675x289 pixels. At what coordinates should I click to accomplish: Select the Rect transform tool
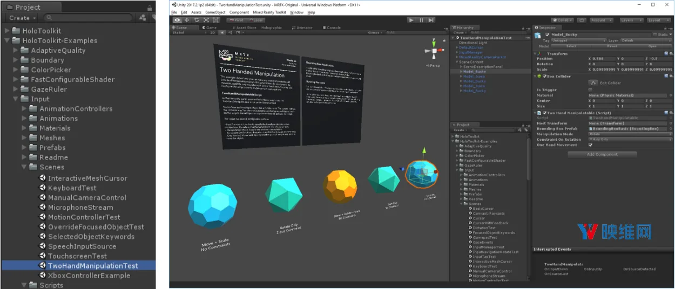pos(216,20)
